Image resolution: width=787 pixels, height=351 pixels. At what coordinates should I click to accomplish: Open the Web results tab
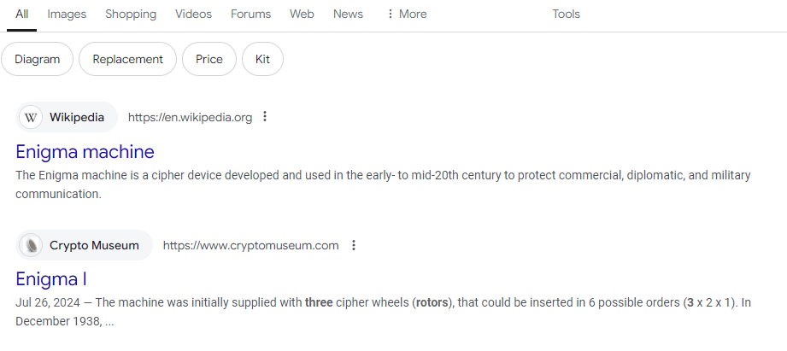click(x=302, y=14)
